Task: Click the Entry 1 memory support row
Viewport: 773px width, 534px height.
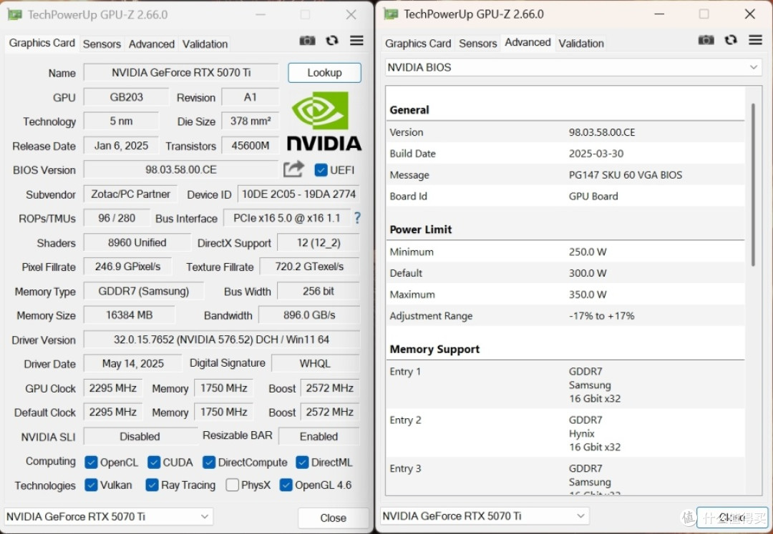Action: [565, 385]
